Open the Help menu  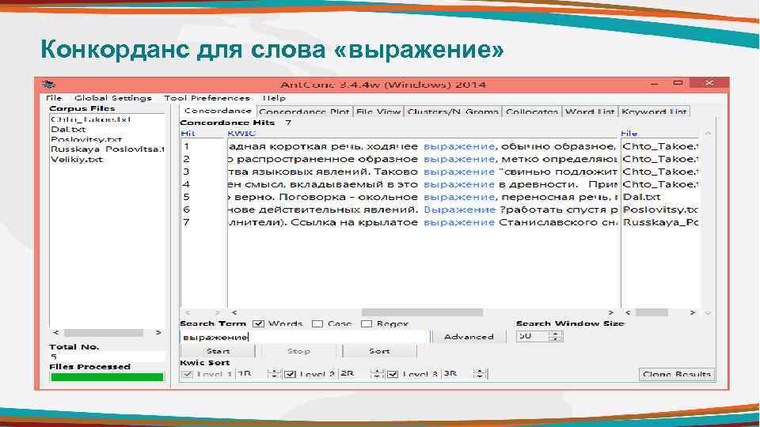(x=275, y=98)
